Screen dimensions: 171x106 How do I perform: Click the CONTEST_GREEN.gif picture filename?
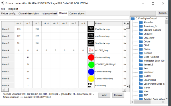pyautogui.click(x=105, y=64)
